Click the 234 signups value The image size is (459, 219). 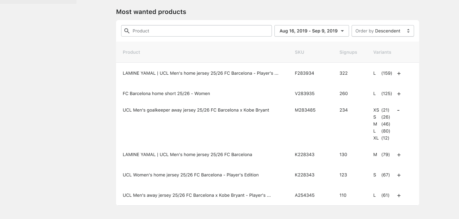tap(344, 110)
